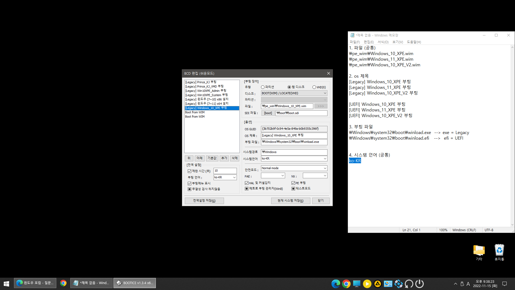This screenshot has height=290, width=515.
Task: Click the USB safely remove tray icon
Action: [462, 284]
